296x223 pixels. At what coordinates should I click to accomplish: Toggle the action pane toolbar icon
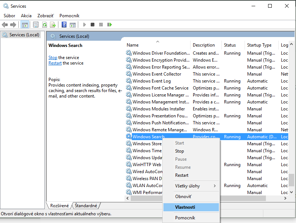(x=72, y=25)
